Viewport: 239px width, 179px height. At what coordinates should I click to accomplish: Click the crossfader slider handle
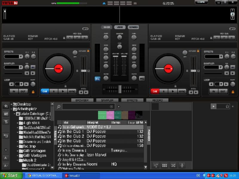(x=119, y=89)
